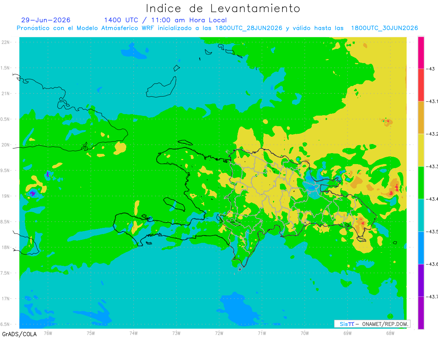438x338 pixels.
Task: Select the purple color bar segment
Action: (x=421, y=280)
